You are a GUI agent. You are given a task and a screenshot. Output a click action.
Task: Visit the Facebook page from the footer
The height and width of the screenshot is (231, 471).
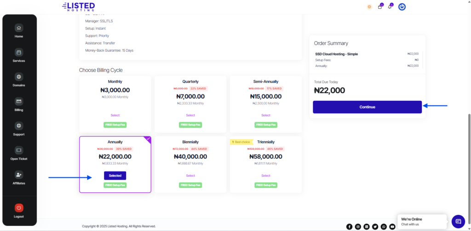(x=349, y=226)
